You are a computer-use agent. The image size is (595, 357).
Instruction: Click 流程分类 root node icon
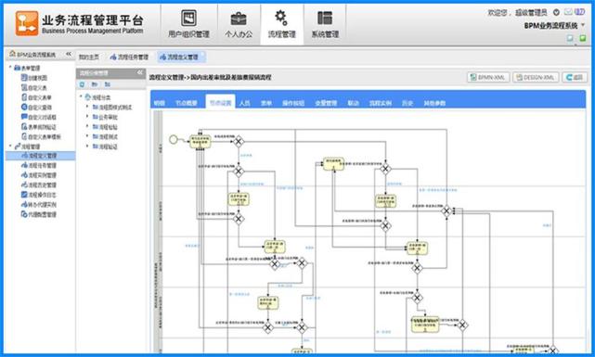tap(87, 97)
